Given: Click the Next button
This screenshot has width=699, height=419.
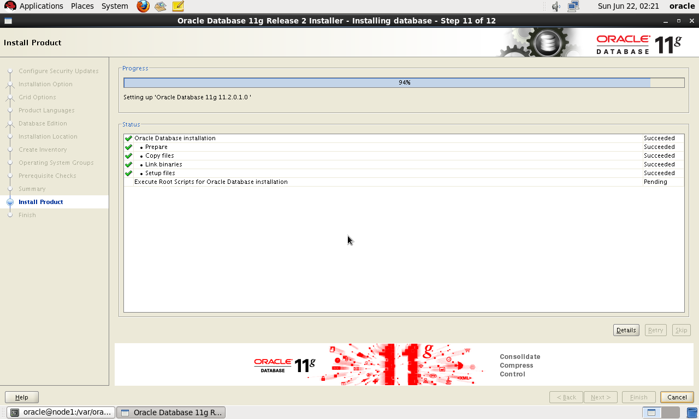Looking at the screenshot, I should [x=601, y=397].
